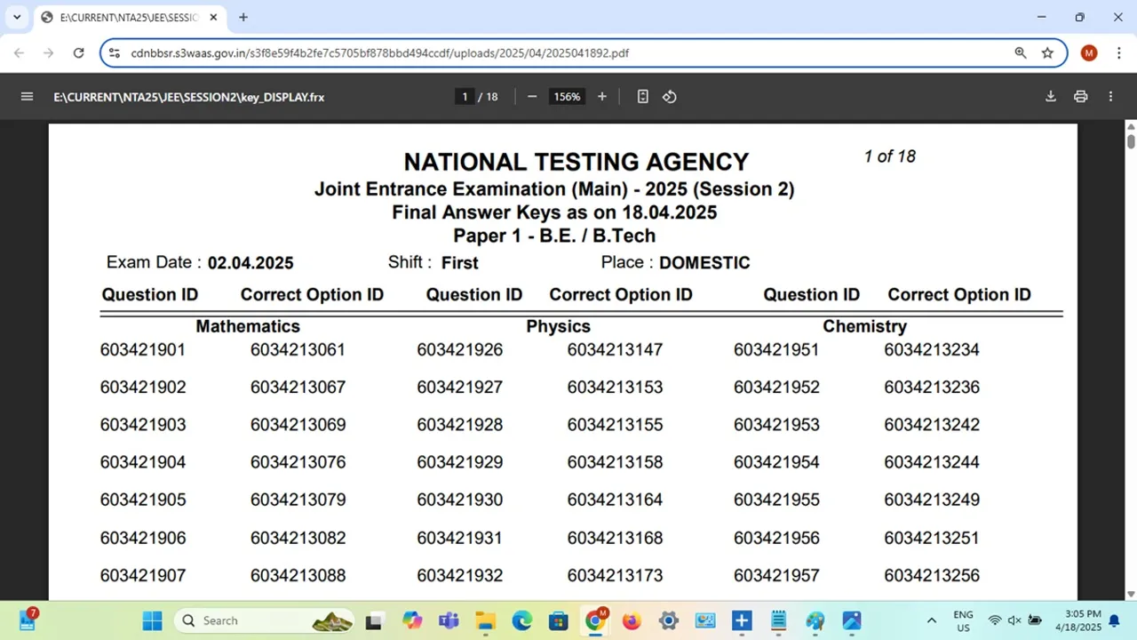
Task: Click the DOMESTIC place value
Action: 704,263
